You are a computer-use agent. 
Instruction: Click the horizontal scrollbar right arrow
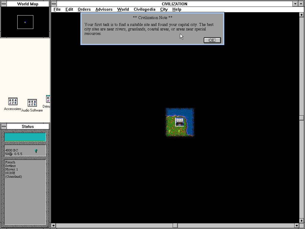tap(297, 225)
